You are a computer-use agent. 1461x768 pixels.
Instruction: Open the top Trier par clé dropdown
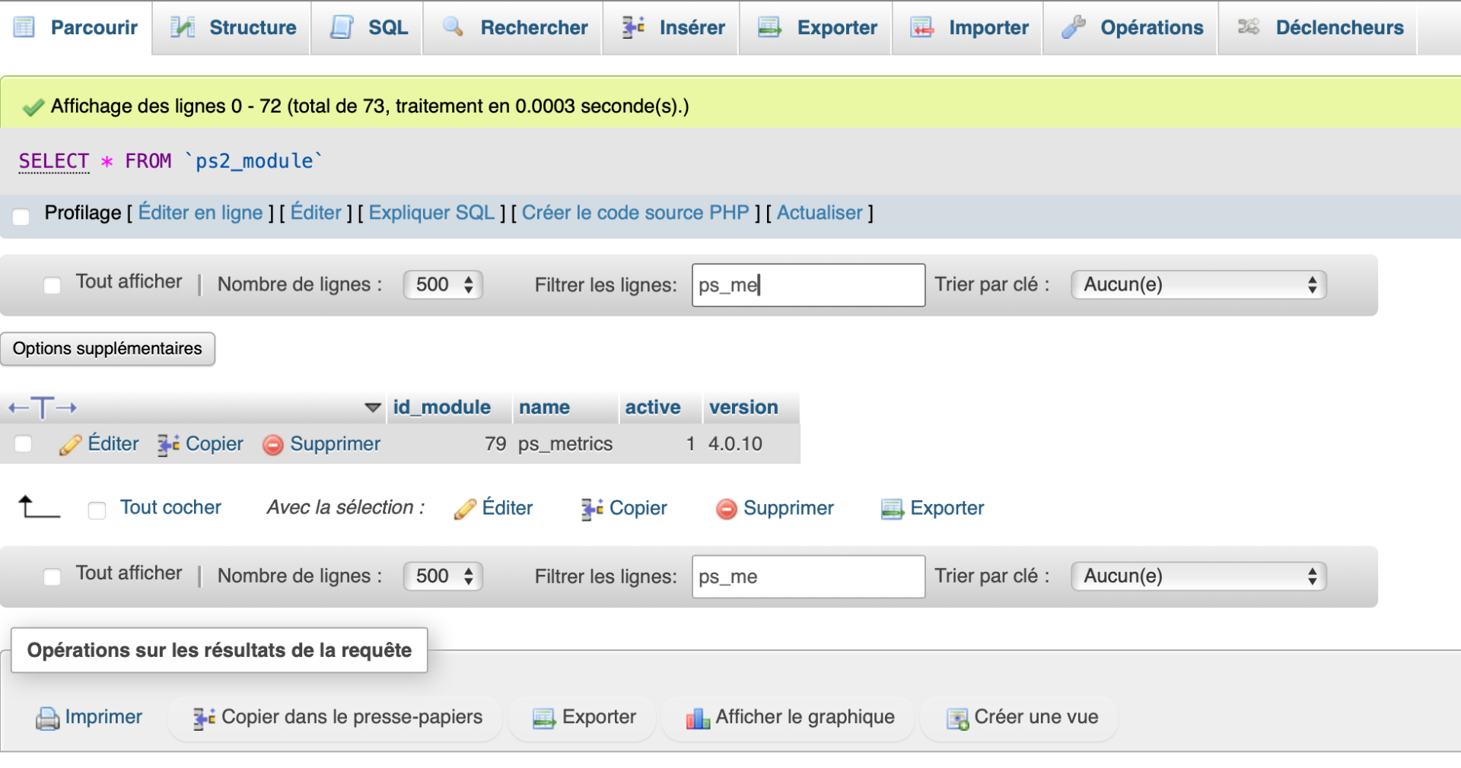(x=1198, y=284)
